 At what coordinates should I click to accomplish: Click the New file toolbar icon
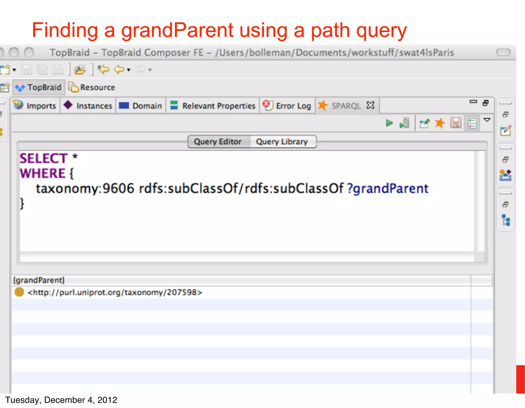[x=5, y=69]
